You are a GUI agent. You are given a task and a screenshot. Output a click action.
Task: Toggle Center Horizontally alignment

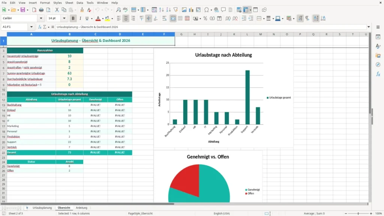coord(126,18)
